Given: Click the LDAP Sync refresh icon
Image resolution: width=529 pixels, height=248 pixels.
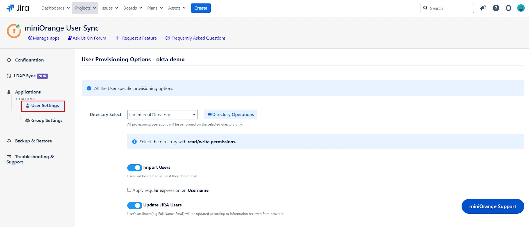Looking at the screenshot, I should (x=9, y=76).
